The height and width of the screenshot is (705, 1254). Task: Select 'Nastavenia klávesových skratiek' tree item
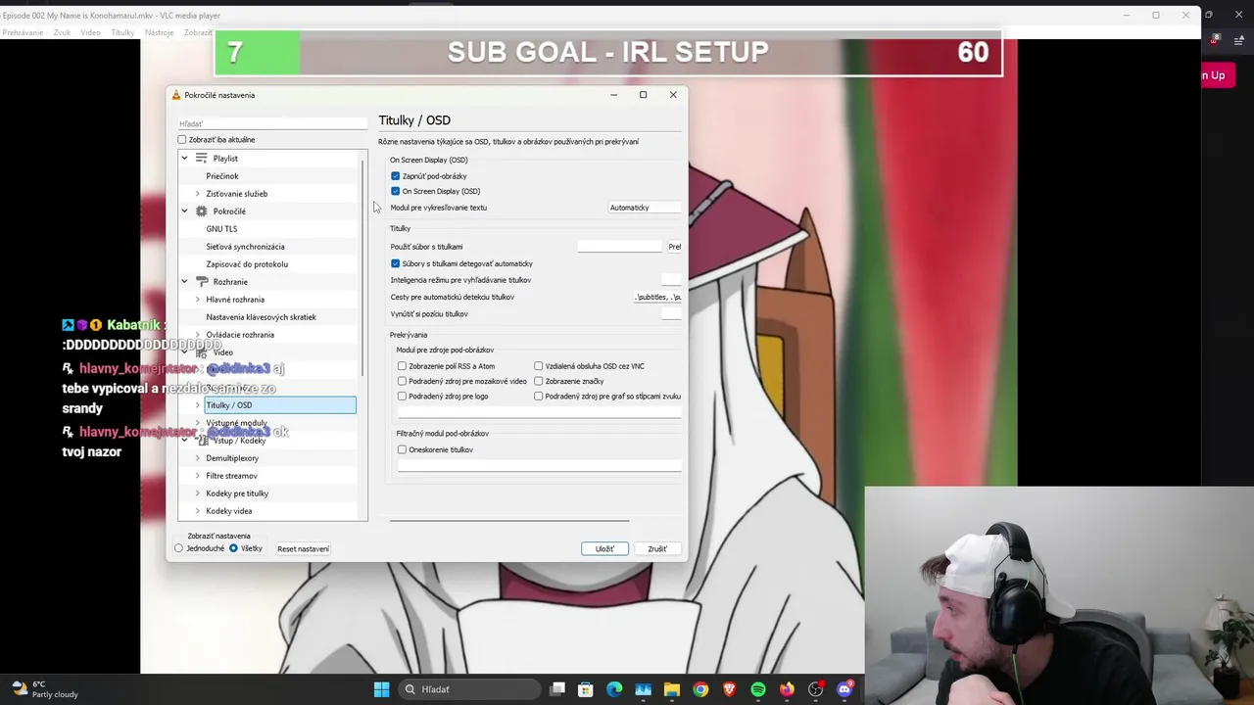(261, 317)
